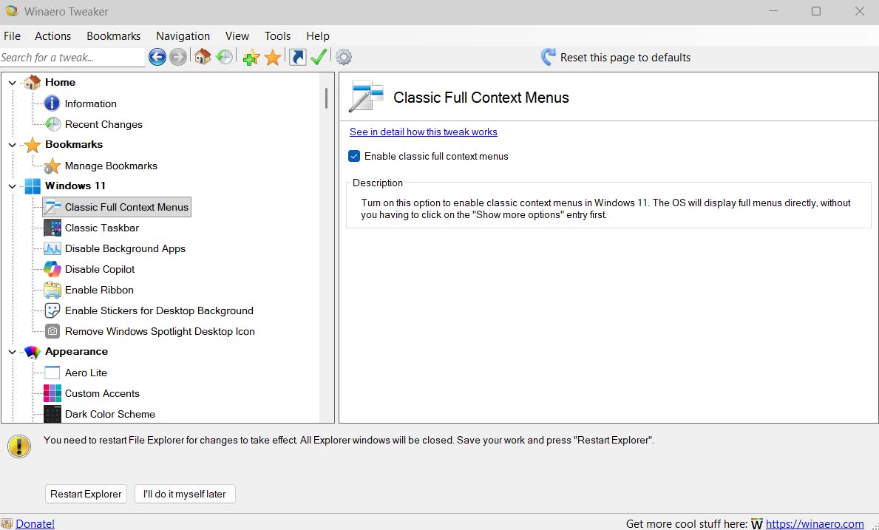Open the Tools menu
Viewport: 879px width, 530px height.
(277, 36)
